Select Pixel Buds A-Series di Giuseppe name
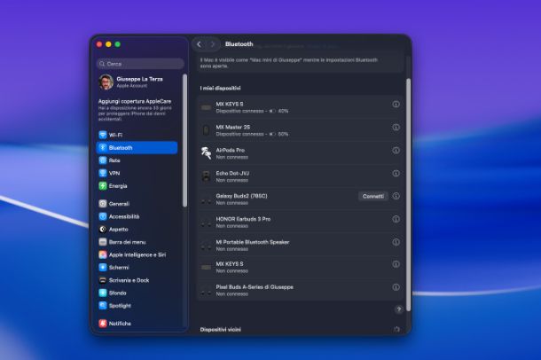This screenshot has width=541, height=360. point(255,287)
